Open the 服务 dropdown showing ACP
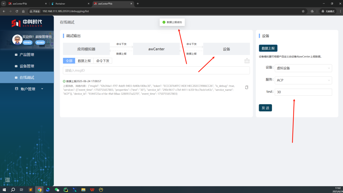This screenshot has width=343, height=193. (303, 80)
